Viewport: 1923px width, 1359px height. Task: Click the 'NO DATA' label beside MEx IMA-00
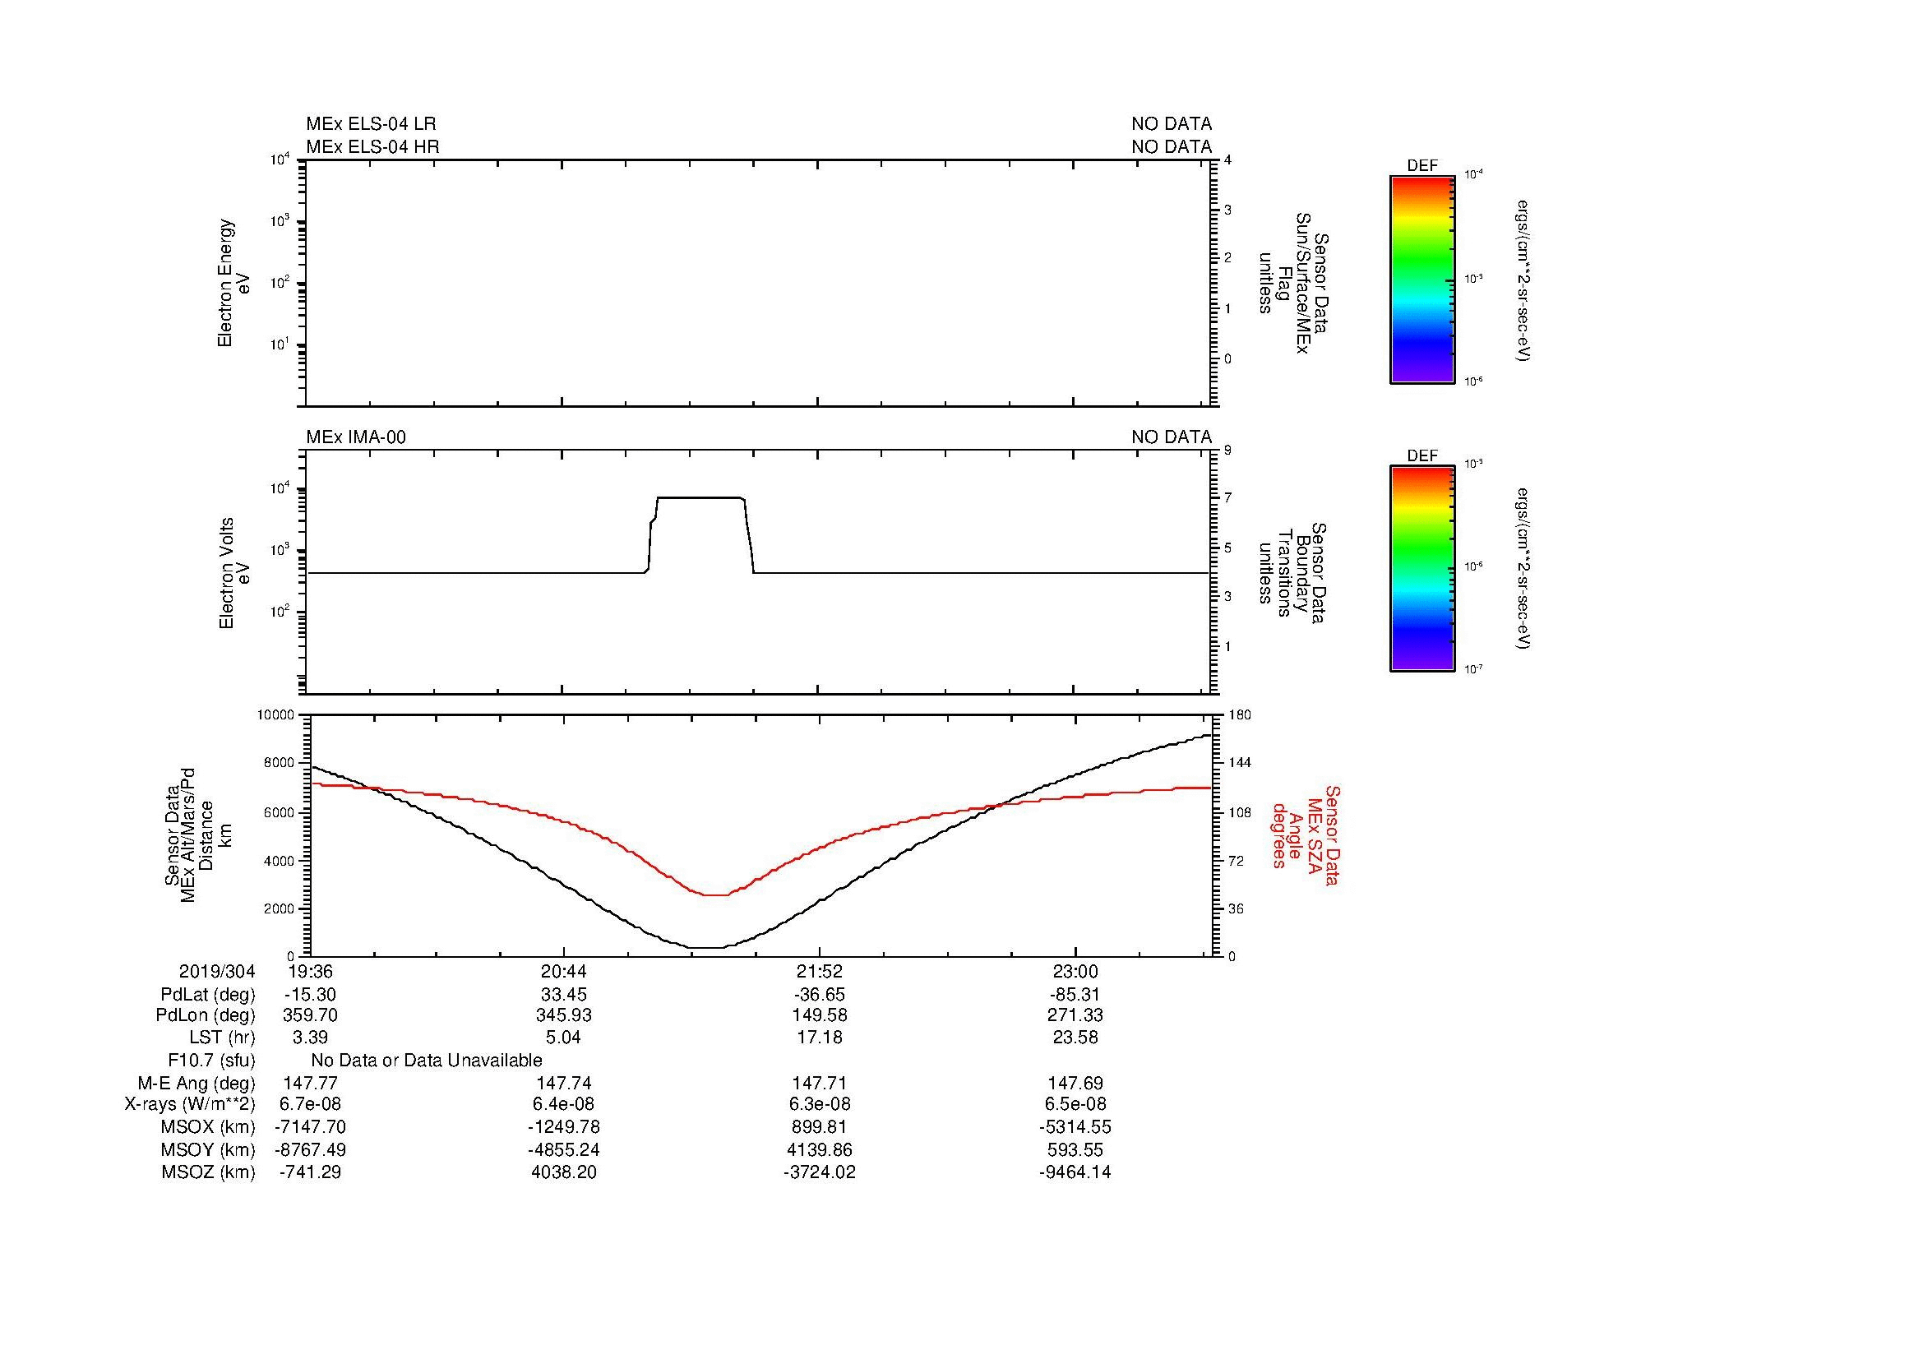pyautogui.click(x=1171, y=437)
